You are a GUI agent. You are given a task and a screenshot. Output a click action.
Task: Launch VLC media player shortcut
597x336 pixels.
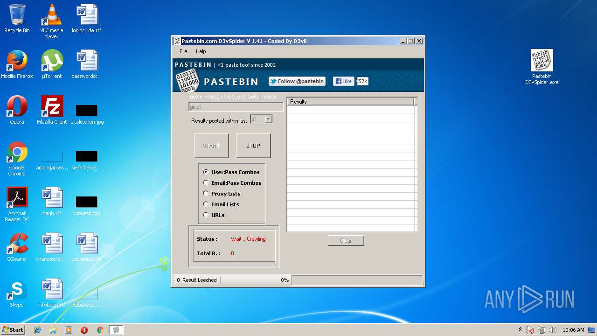pyautogui.click(x=51, y=21)
